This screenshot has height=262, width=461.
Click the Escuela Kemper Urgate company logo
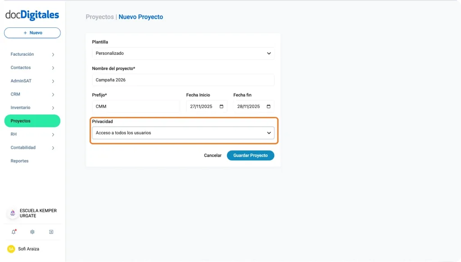coord(12,213)
